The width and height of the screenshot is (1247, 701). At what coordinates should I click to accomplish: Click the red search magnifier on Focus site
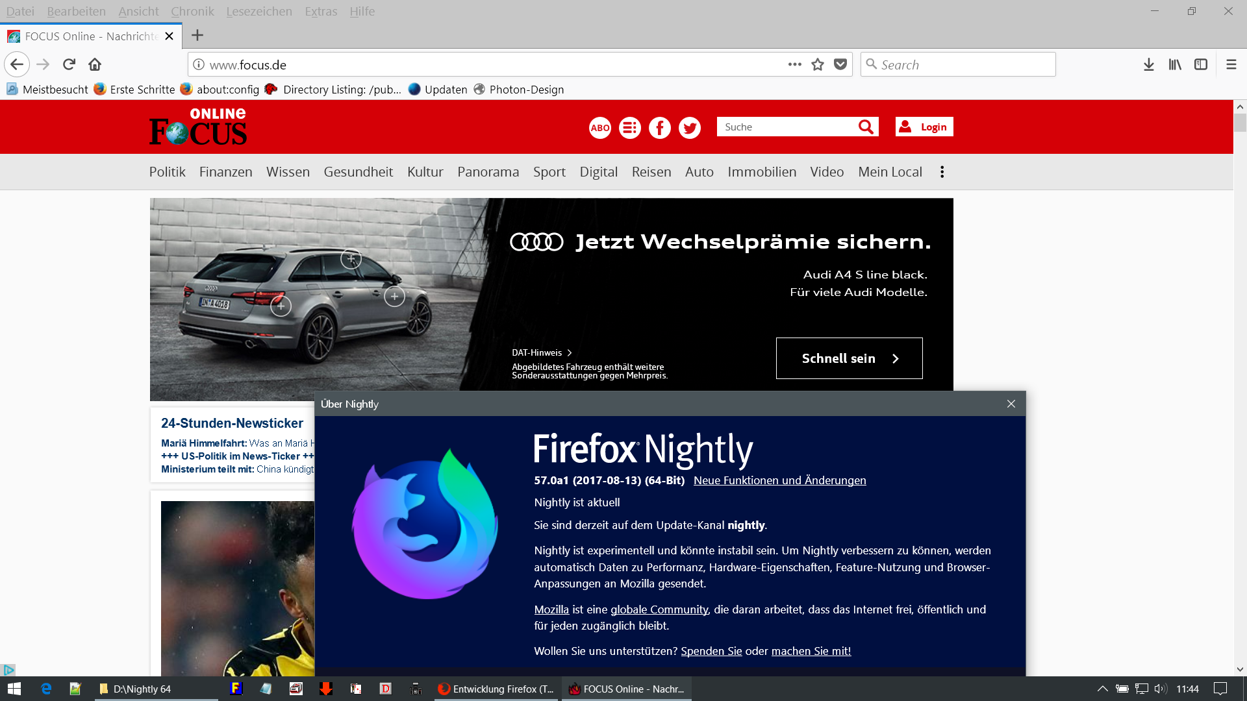[x=866, y=127]
